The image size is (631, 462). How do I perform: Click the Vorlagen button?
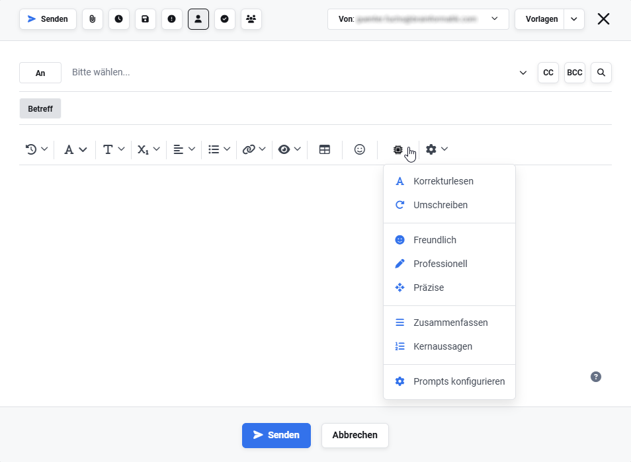(x=540, y=19)
